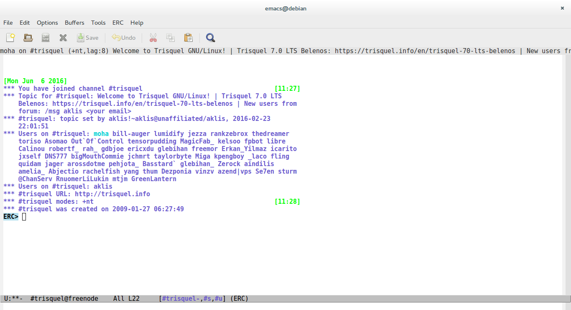The height and width of the screenshot is (310, 571).
Task: Open the File menu
Action: [8, 23]
